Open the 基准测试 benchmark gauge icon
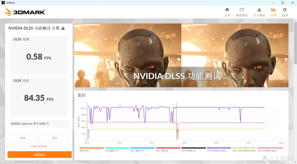 (x=241, y=10)
